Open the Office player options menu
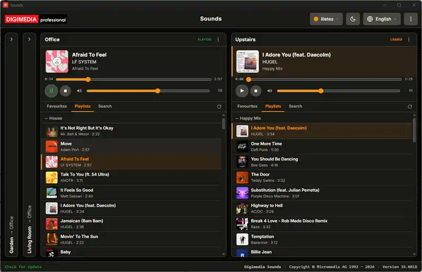Viewport: 422px width, 272px height. coord(218,40)
